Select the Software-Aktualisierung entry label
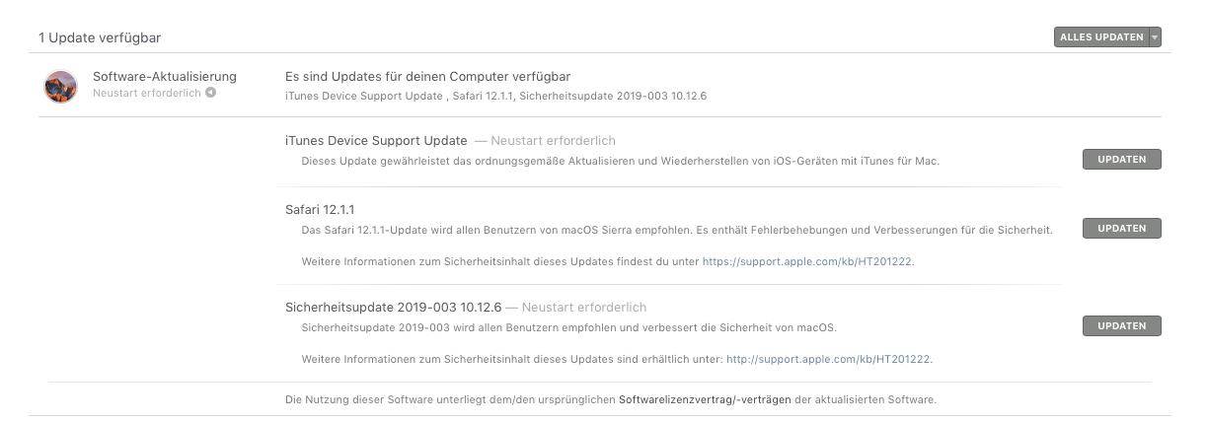Viewport: 1207px width, 422px height. pos(165,76)
